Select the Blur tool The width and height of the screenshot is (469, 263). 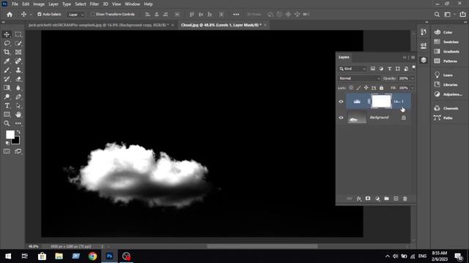[18, 88]
